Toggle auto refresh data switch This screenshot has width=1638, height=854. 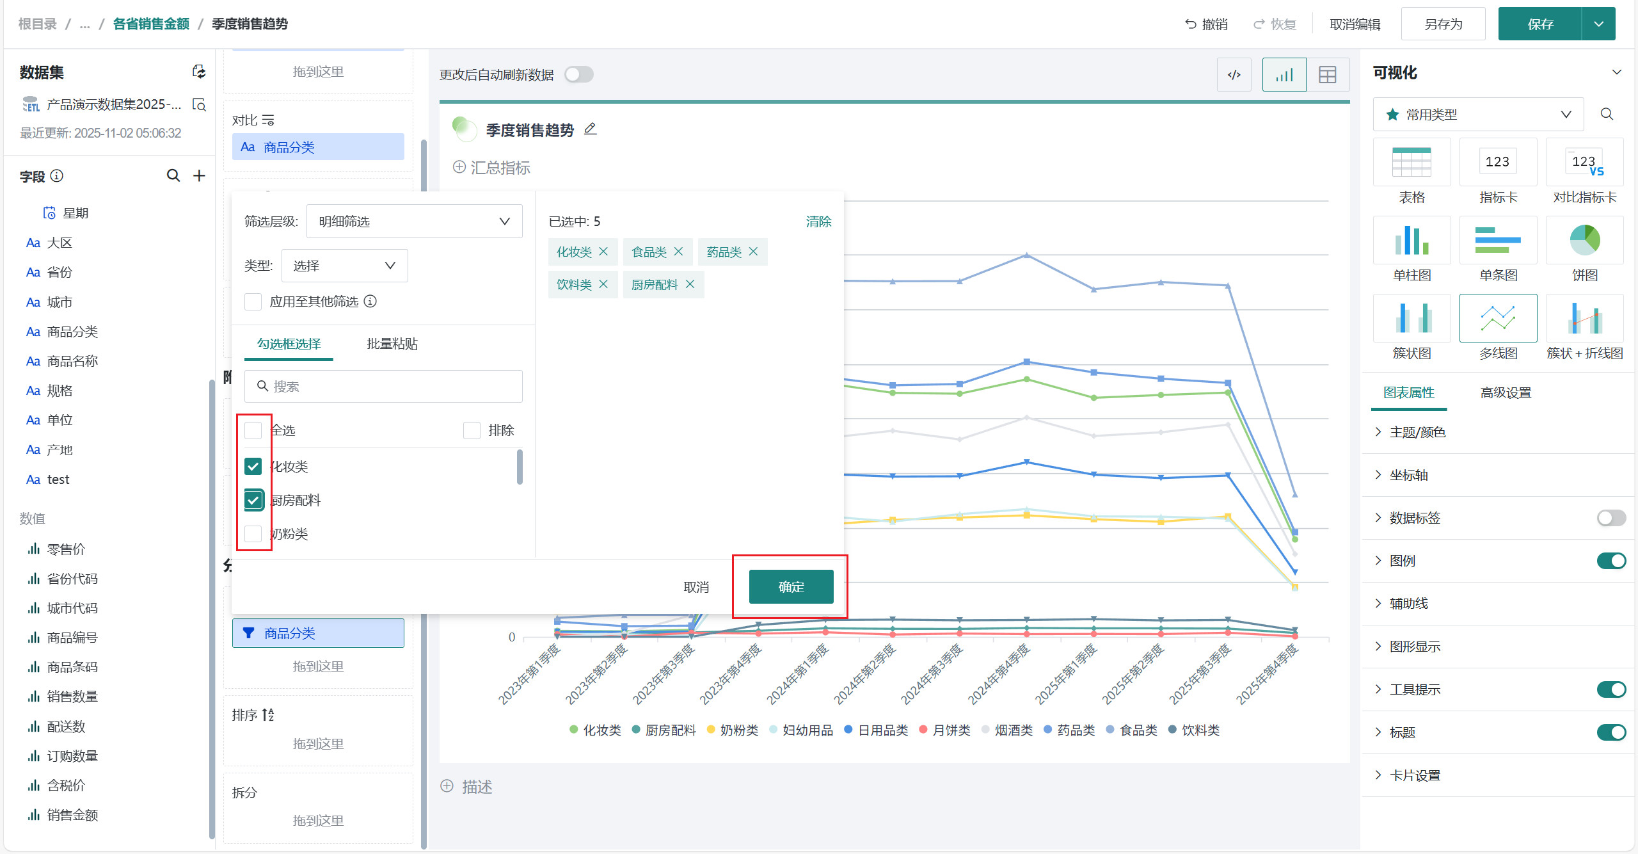click(x=579, y=75)
